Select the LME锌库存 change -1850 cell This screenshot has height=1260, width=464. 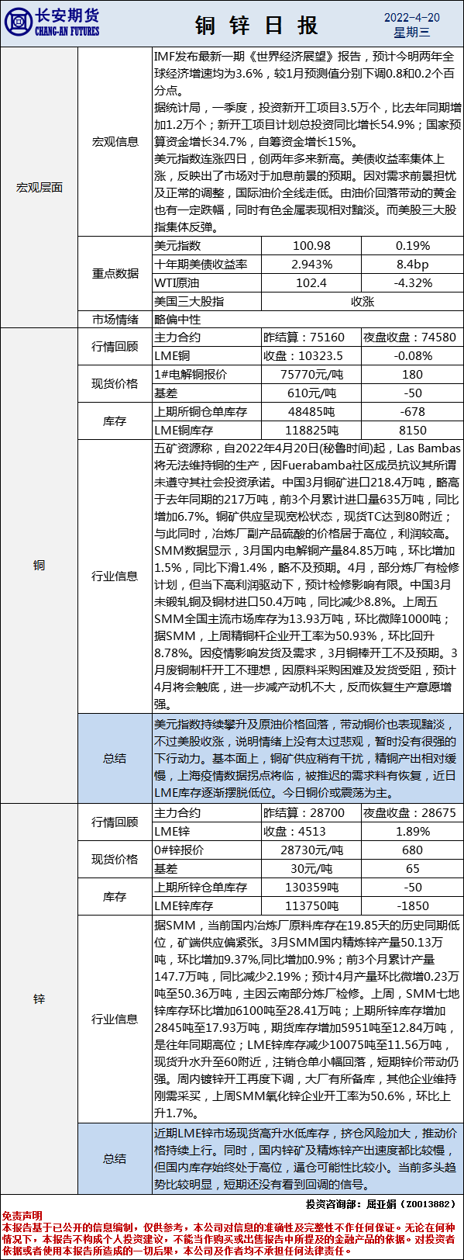pyautogui.click(x=413, y=905)
